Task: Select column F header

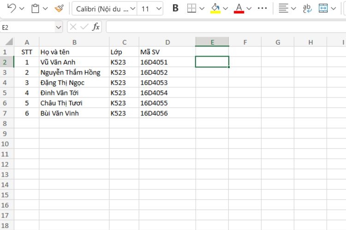Action: click(x=245, y=42)
